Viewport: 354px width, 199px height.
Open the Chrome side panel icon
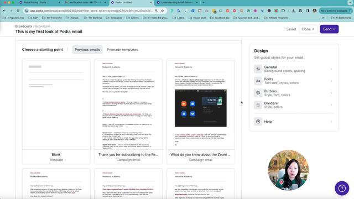pos(308,11)
